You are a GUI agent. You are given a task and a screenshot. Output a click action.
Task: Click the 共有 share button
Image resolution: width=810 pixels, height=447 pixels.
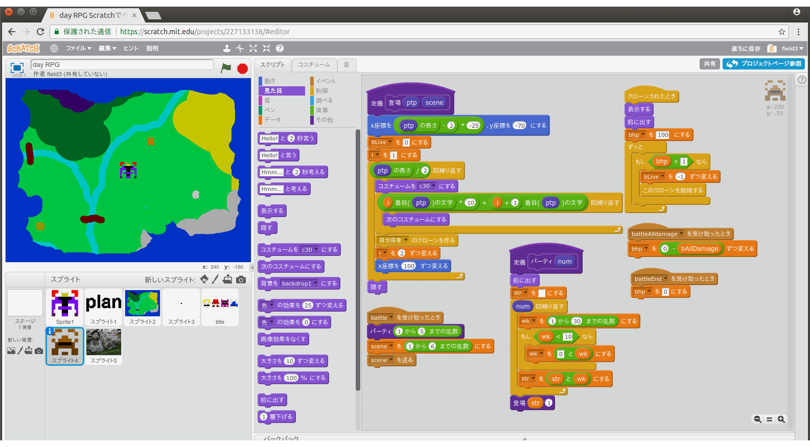710,64
